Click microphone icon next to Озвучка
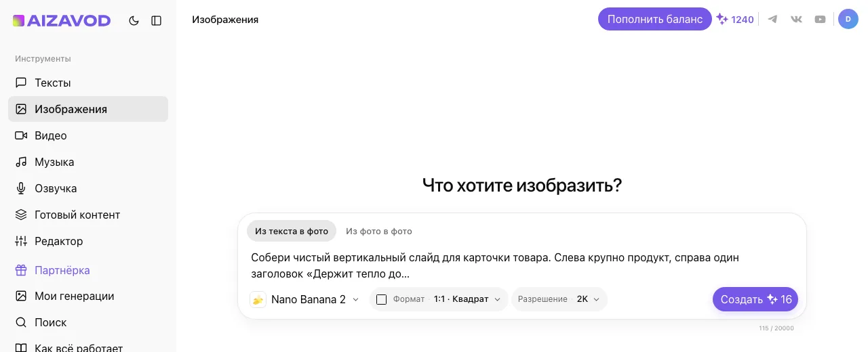This screenshot has height=352, width=868. 21,188
